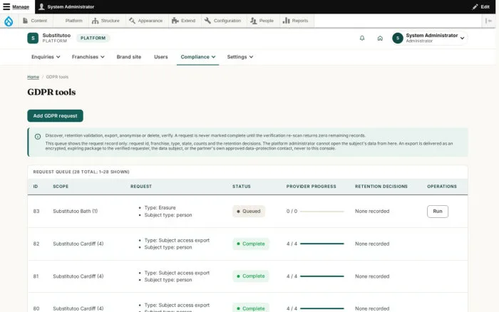
Task: Click the ID column header
Action: pos(36,187)
